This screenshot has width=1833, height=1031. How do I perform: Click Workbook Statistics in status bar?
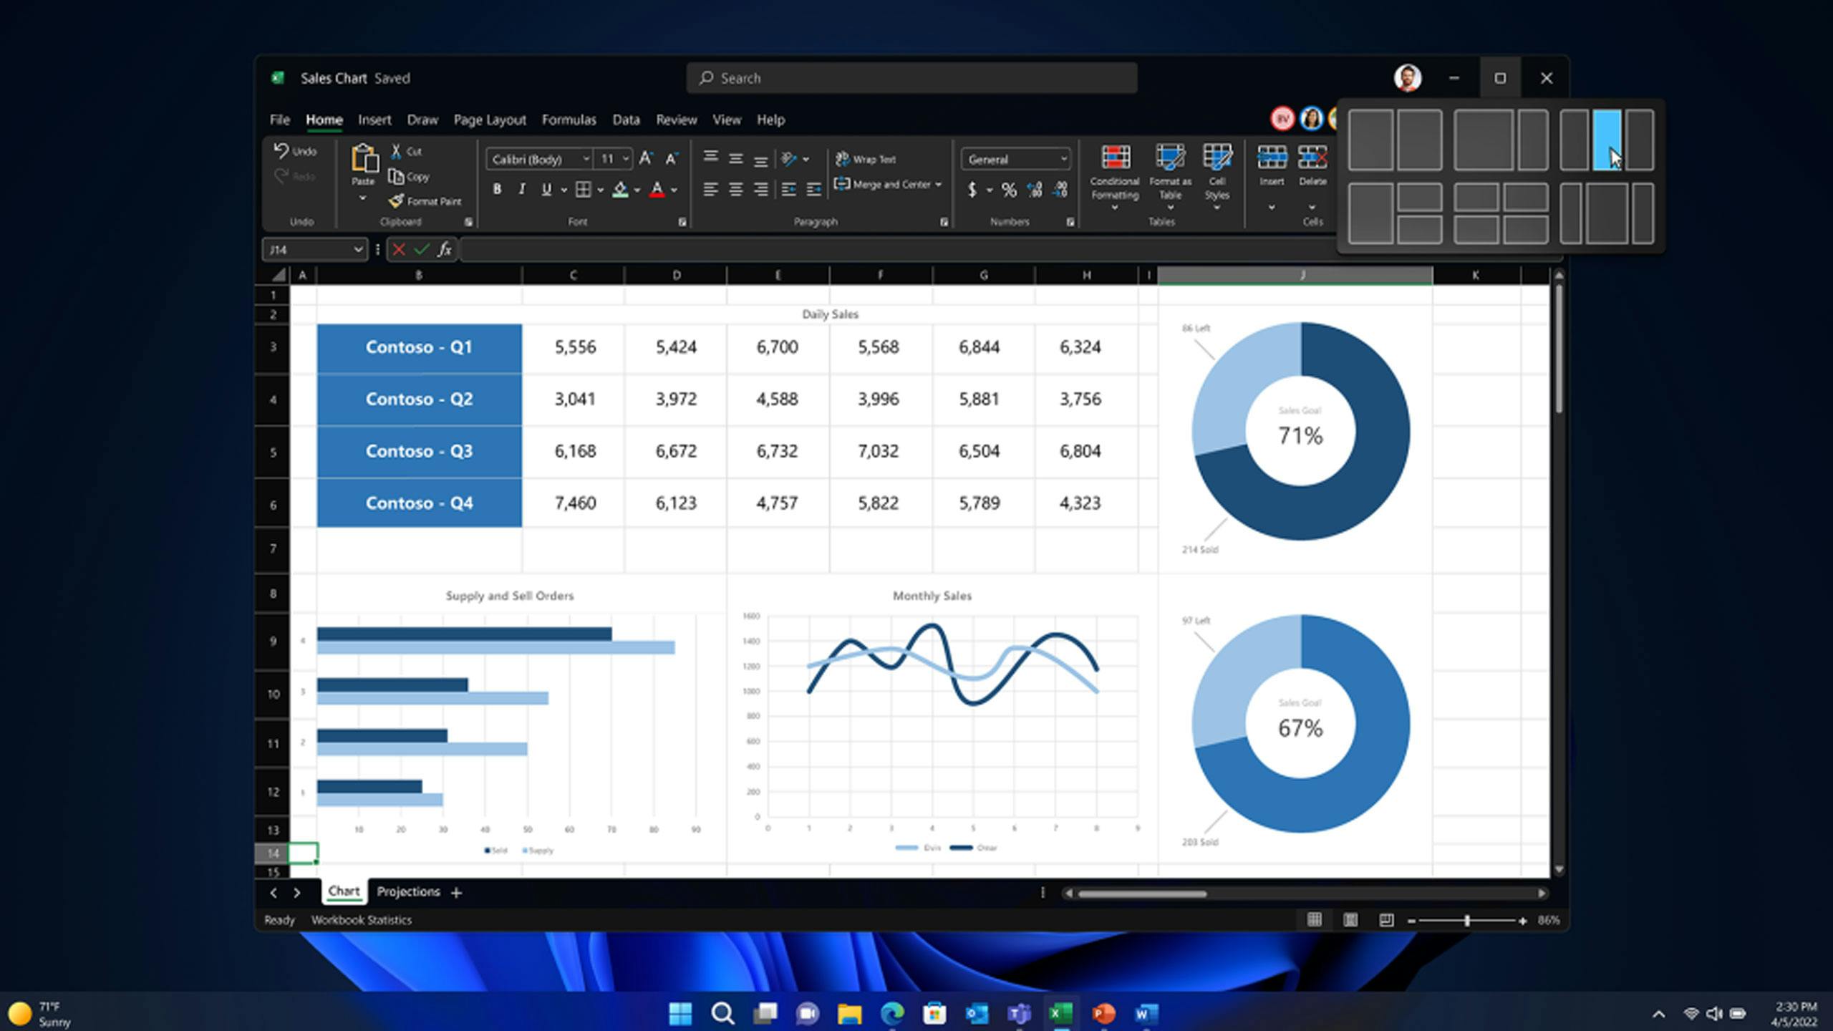pos(361,920)
